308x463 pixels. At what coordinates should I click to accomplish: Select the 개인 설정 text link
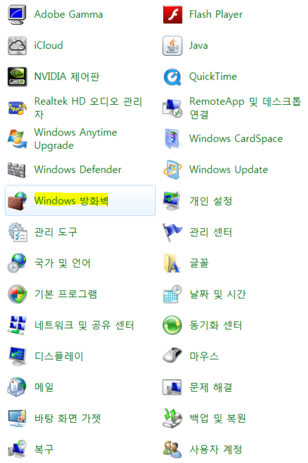pyautogui.click(x=211, y=201)
